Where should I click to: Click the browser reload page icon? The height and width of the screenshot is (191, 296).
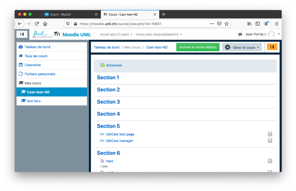coord(37,24)
